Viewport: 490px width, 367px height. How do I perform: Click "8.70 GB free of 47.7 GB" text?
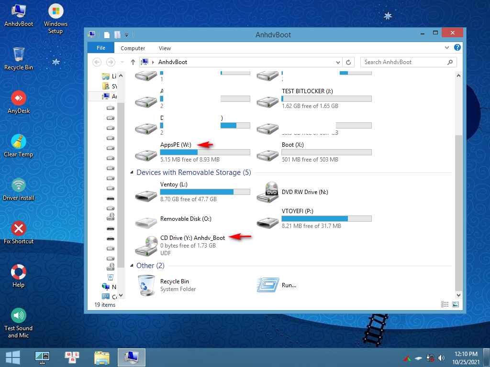click(188, 199)
